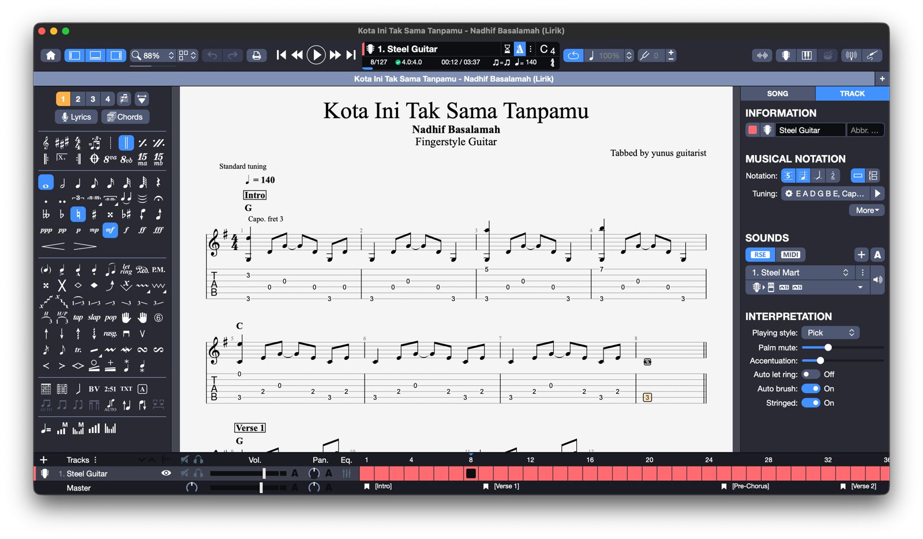Turn on Auto let ring
This screenshot has height=539, width=923.
point(811,375)
